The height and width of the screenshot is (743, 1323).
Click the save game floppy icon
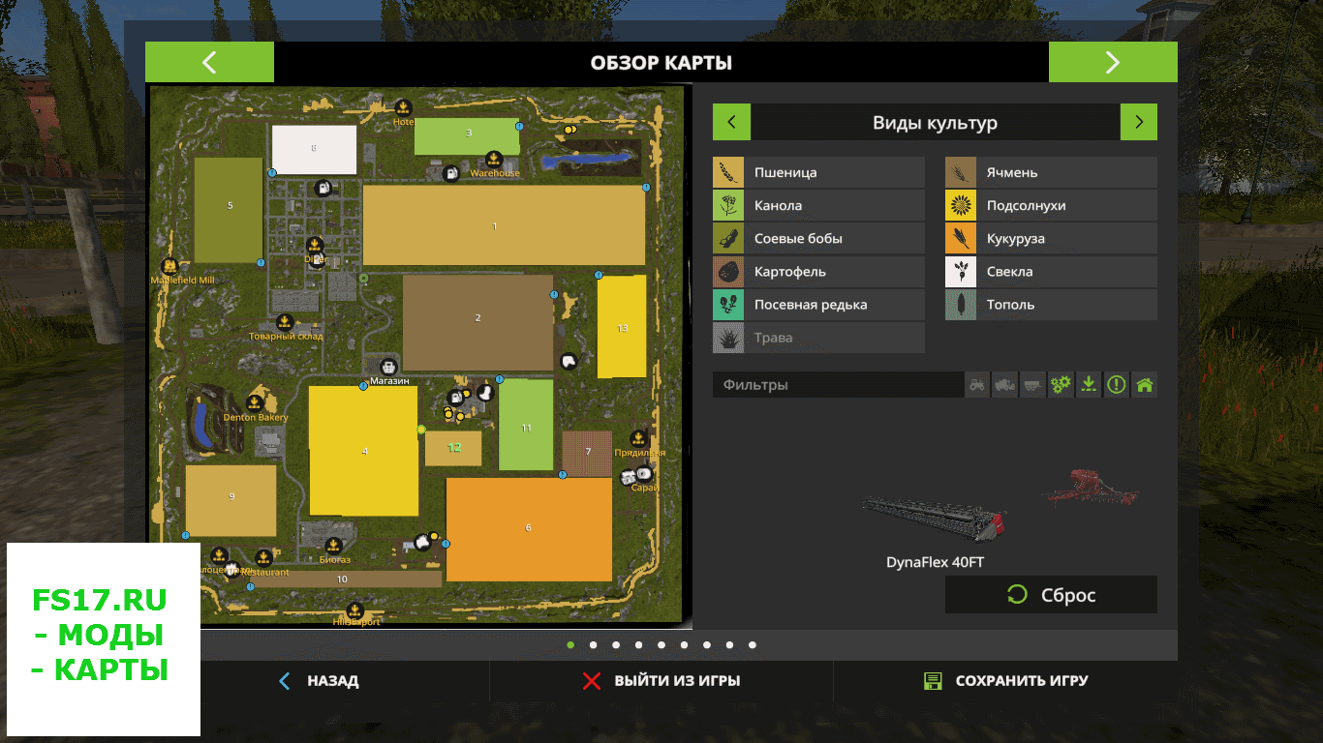(933, 681)
